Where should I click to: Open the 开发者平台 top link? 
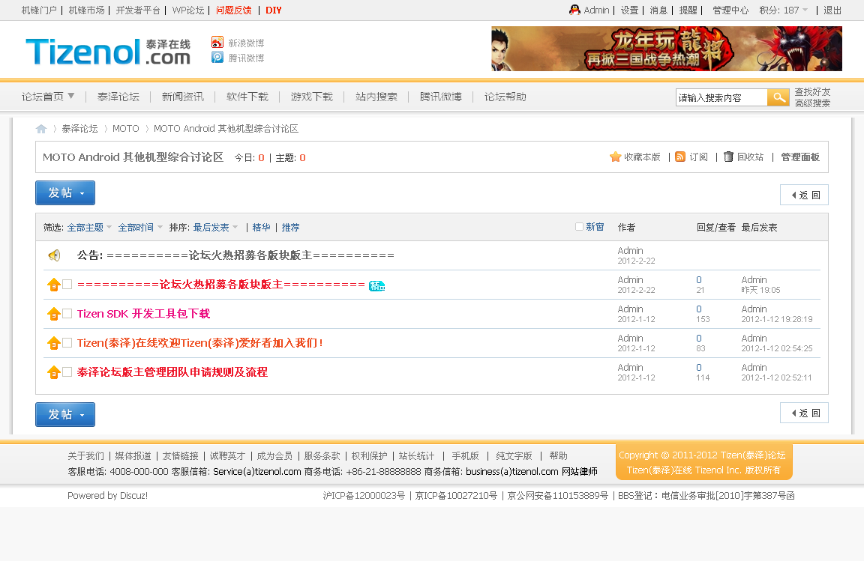(138, 10)
